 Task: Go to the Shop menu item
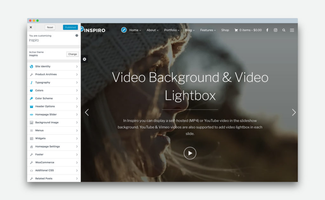coord(225,30)
